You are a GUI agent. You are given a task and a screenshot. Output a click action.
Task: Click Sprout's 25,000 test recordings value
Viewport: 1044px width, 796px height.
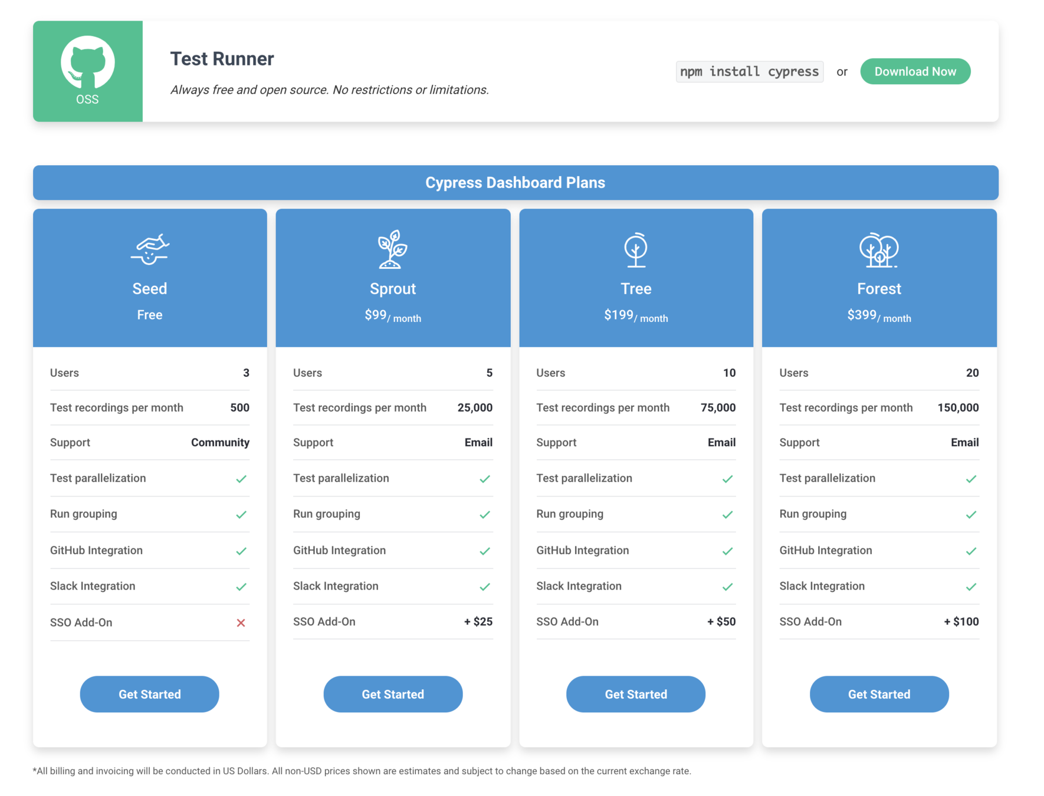coord(475,407)
